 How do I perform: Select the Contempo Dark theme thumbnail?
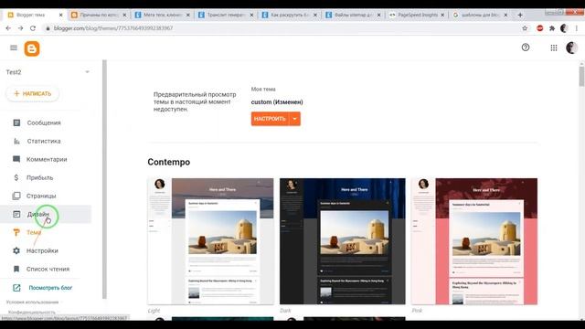pos(343,241)
